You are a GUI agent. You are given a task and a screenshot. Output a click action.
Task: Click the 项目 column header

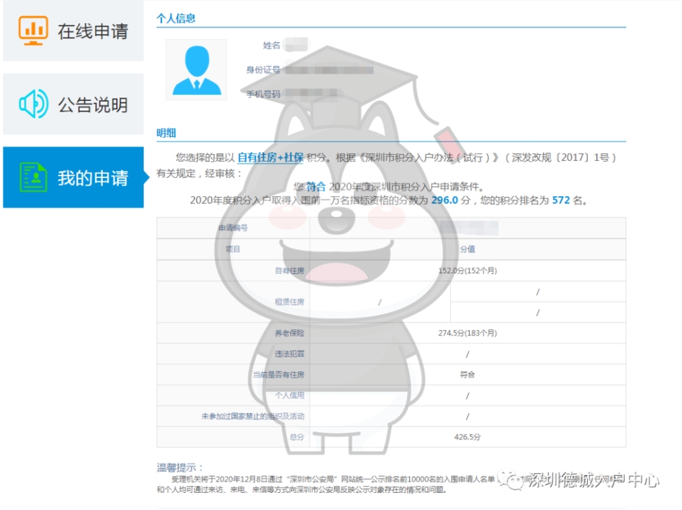(233, 249)
